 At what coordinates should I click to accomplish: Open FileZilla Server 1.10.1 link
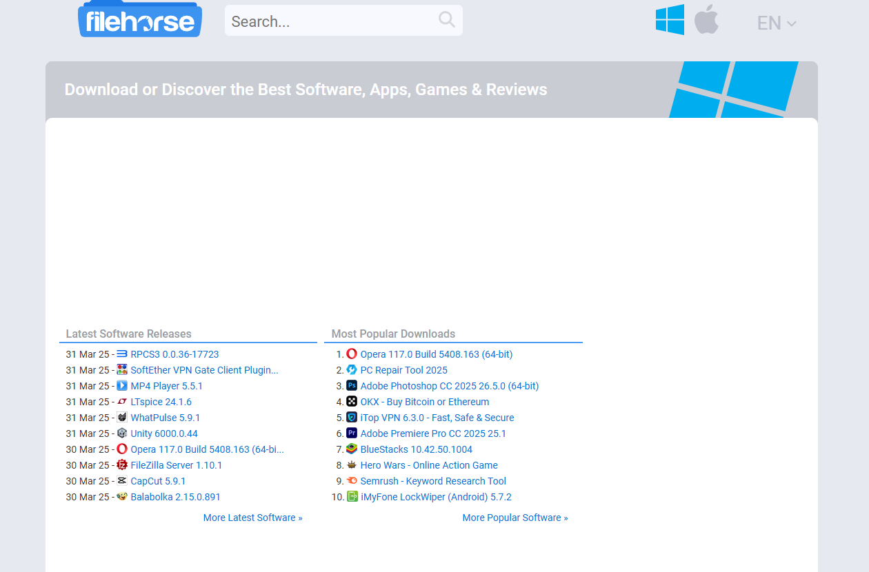tap(177, 465)
